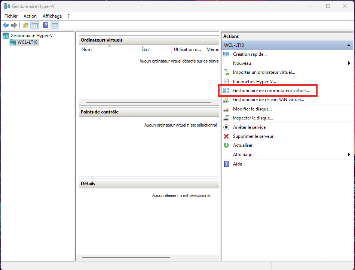Click Inspecter le disque... action
355x270 pixels.
click(253, 118)
